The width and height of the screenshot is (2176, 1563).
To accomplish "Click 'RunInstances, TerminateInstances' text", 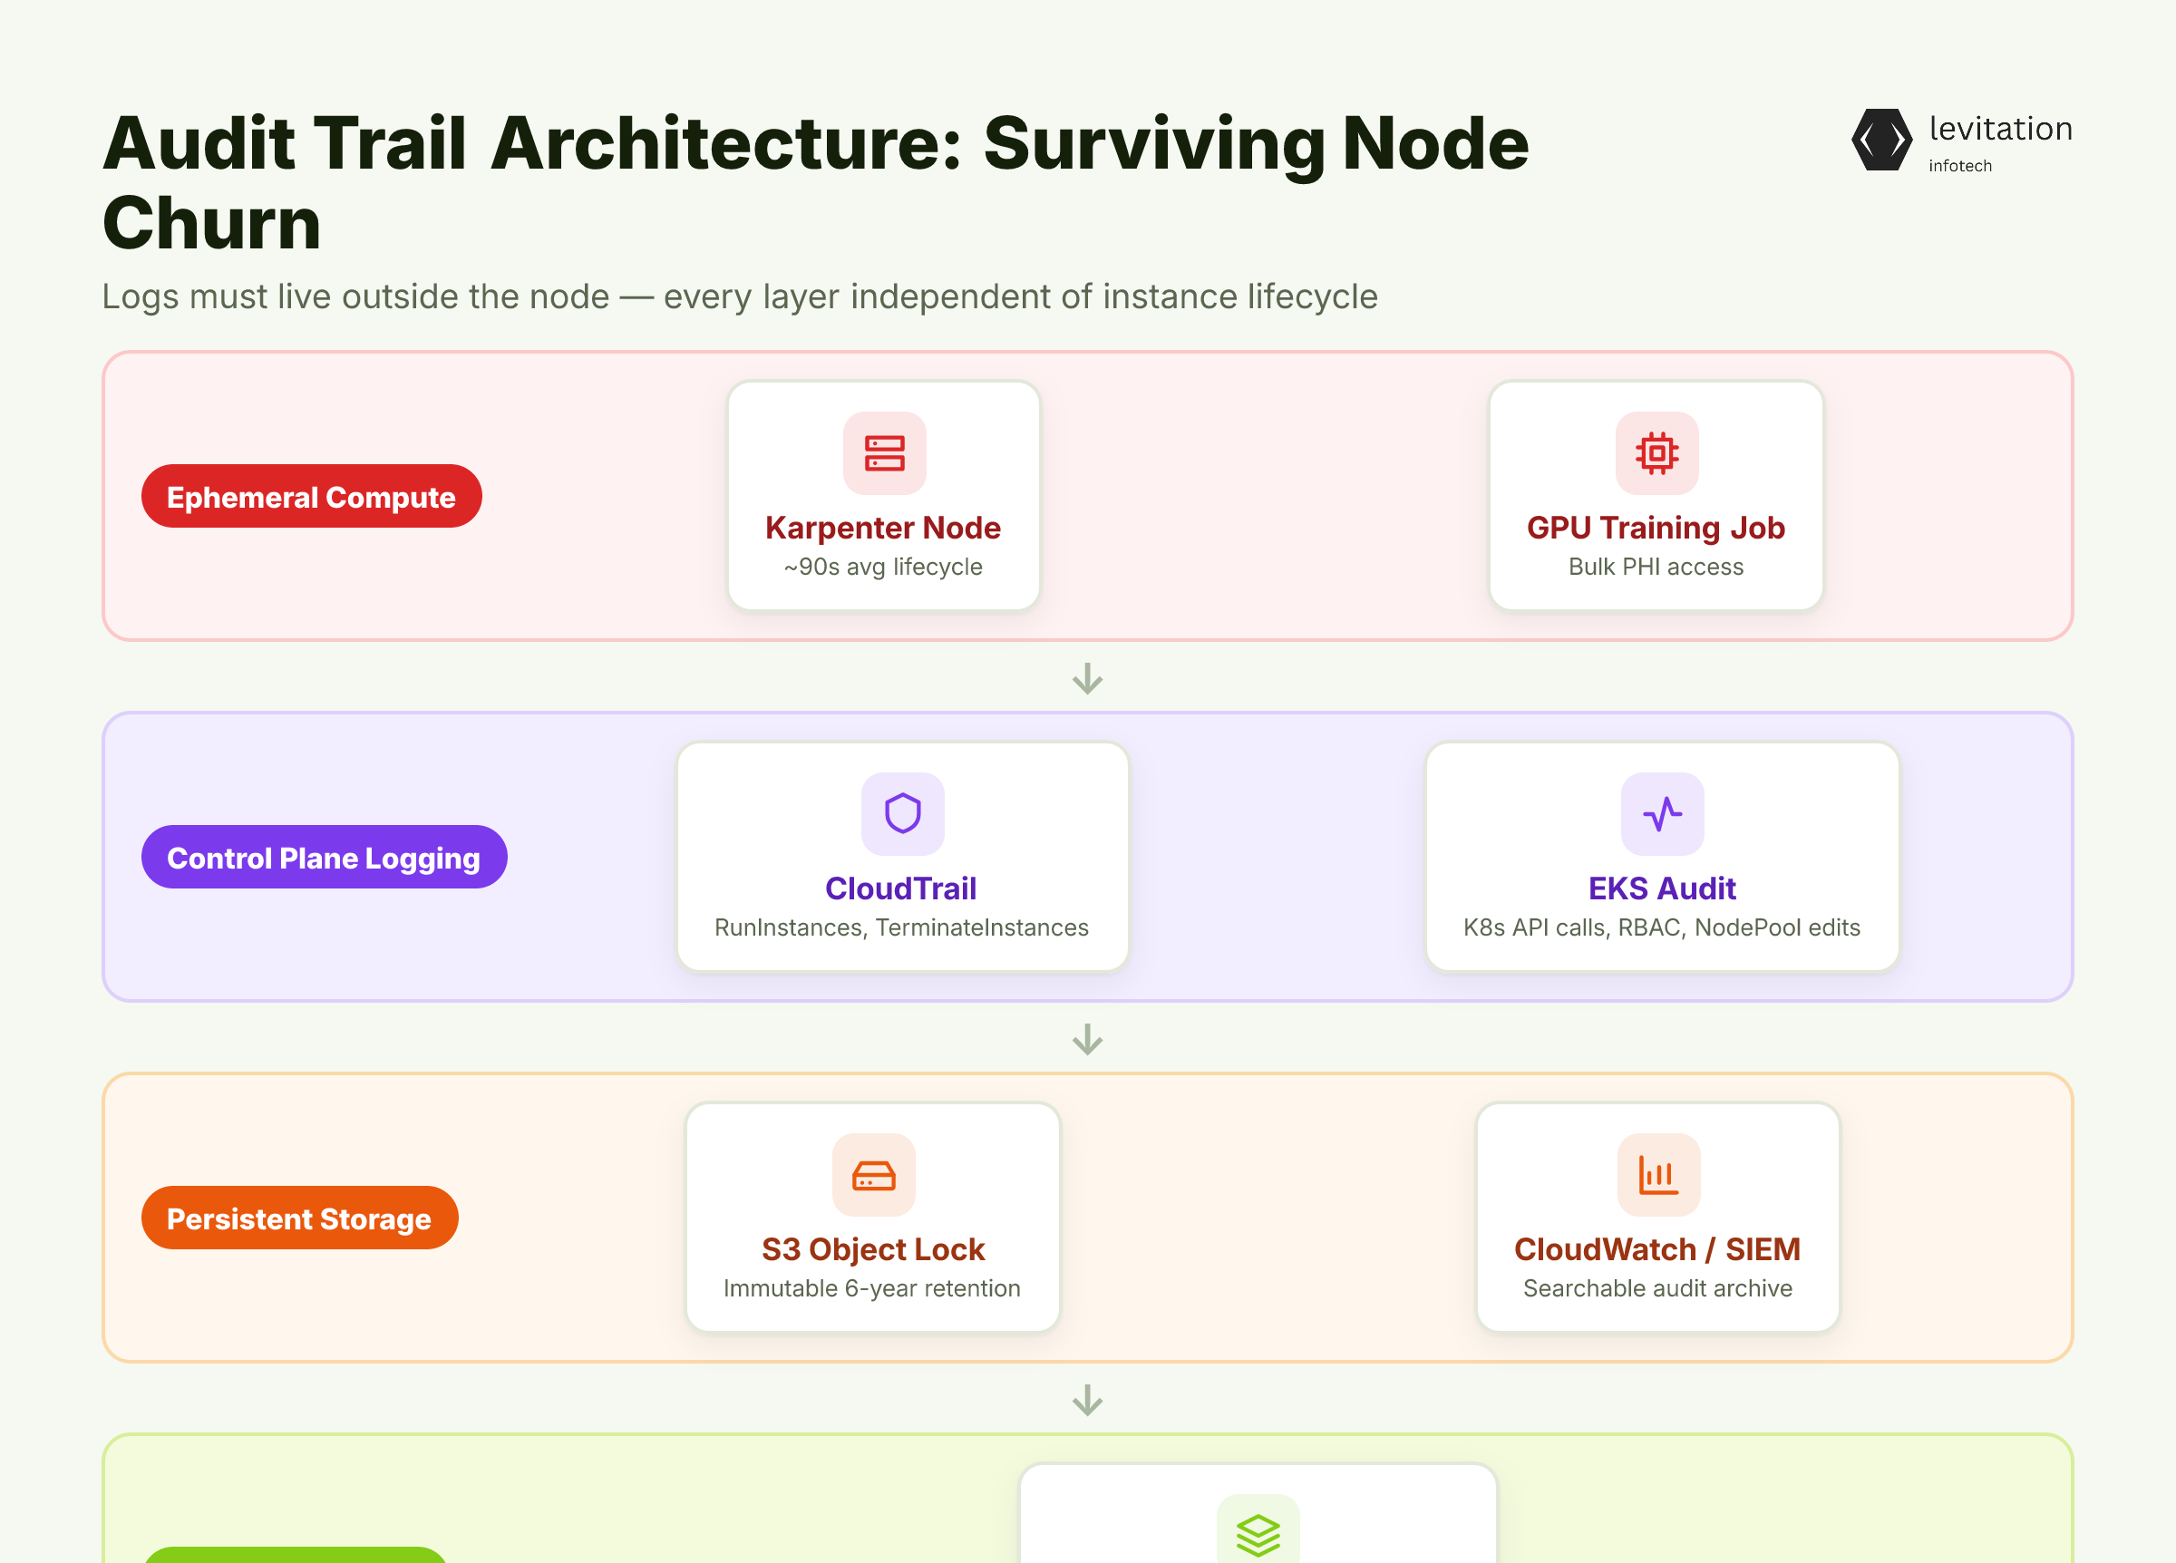I will pyautogui.click(x=901, y=927).
